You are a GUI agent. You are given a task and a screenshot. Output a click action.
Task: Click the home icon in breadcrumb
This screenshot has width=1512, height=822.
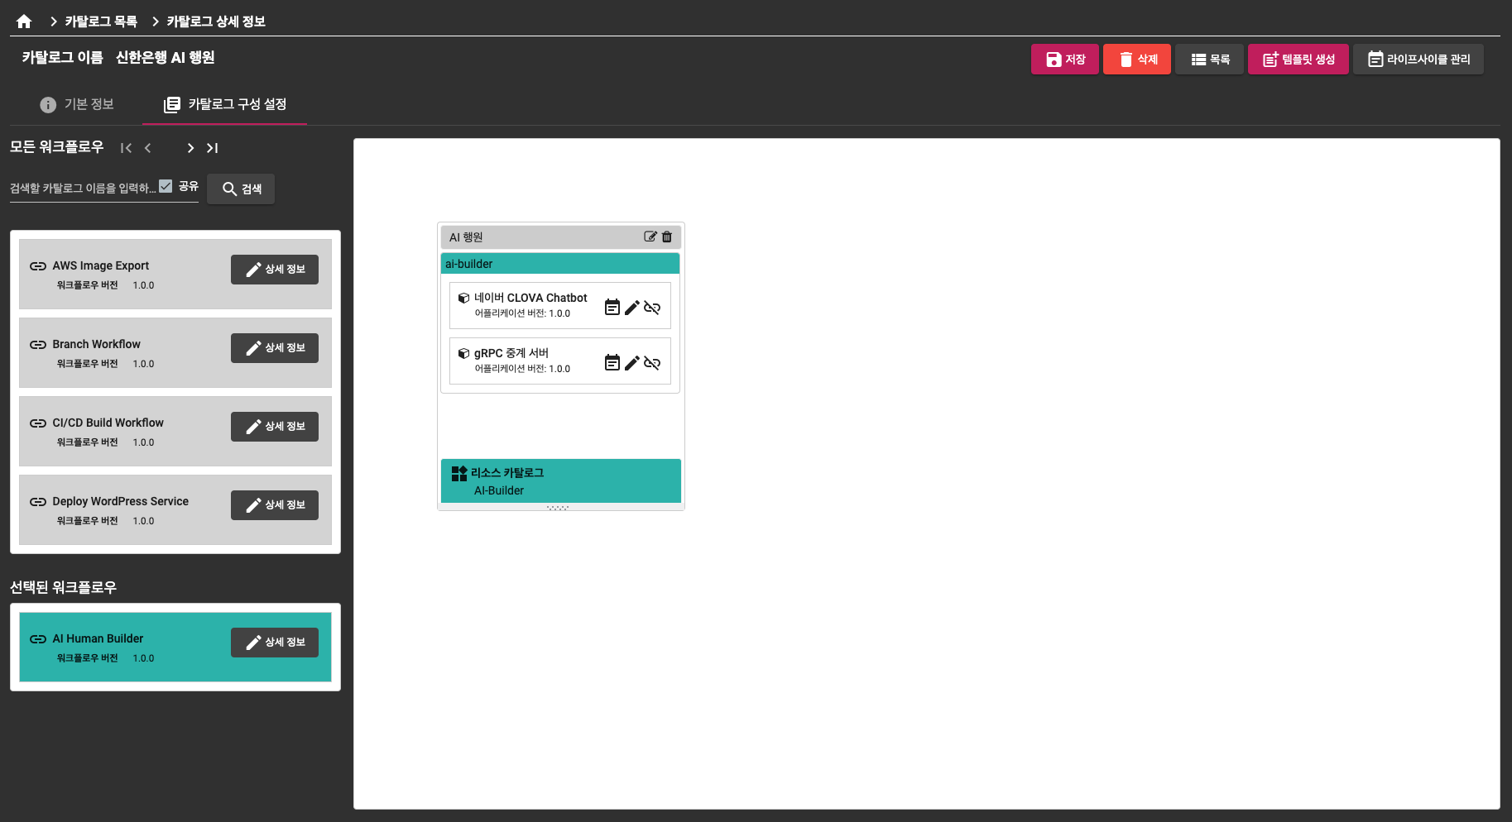click(24, 22)
